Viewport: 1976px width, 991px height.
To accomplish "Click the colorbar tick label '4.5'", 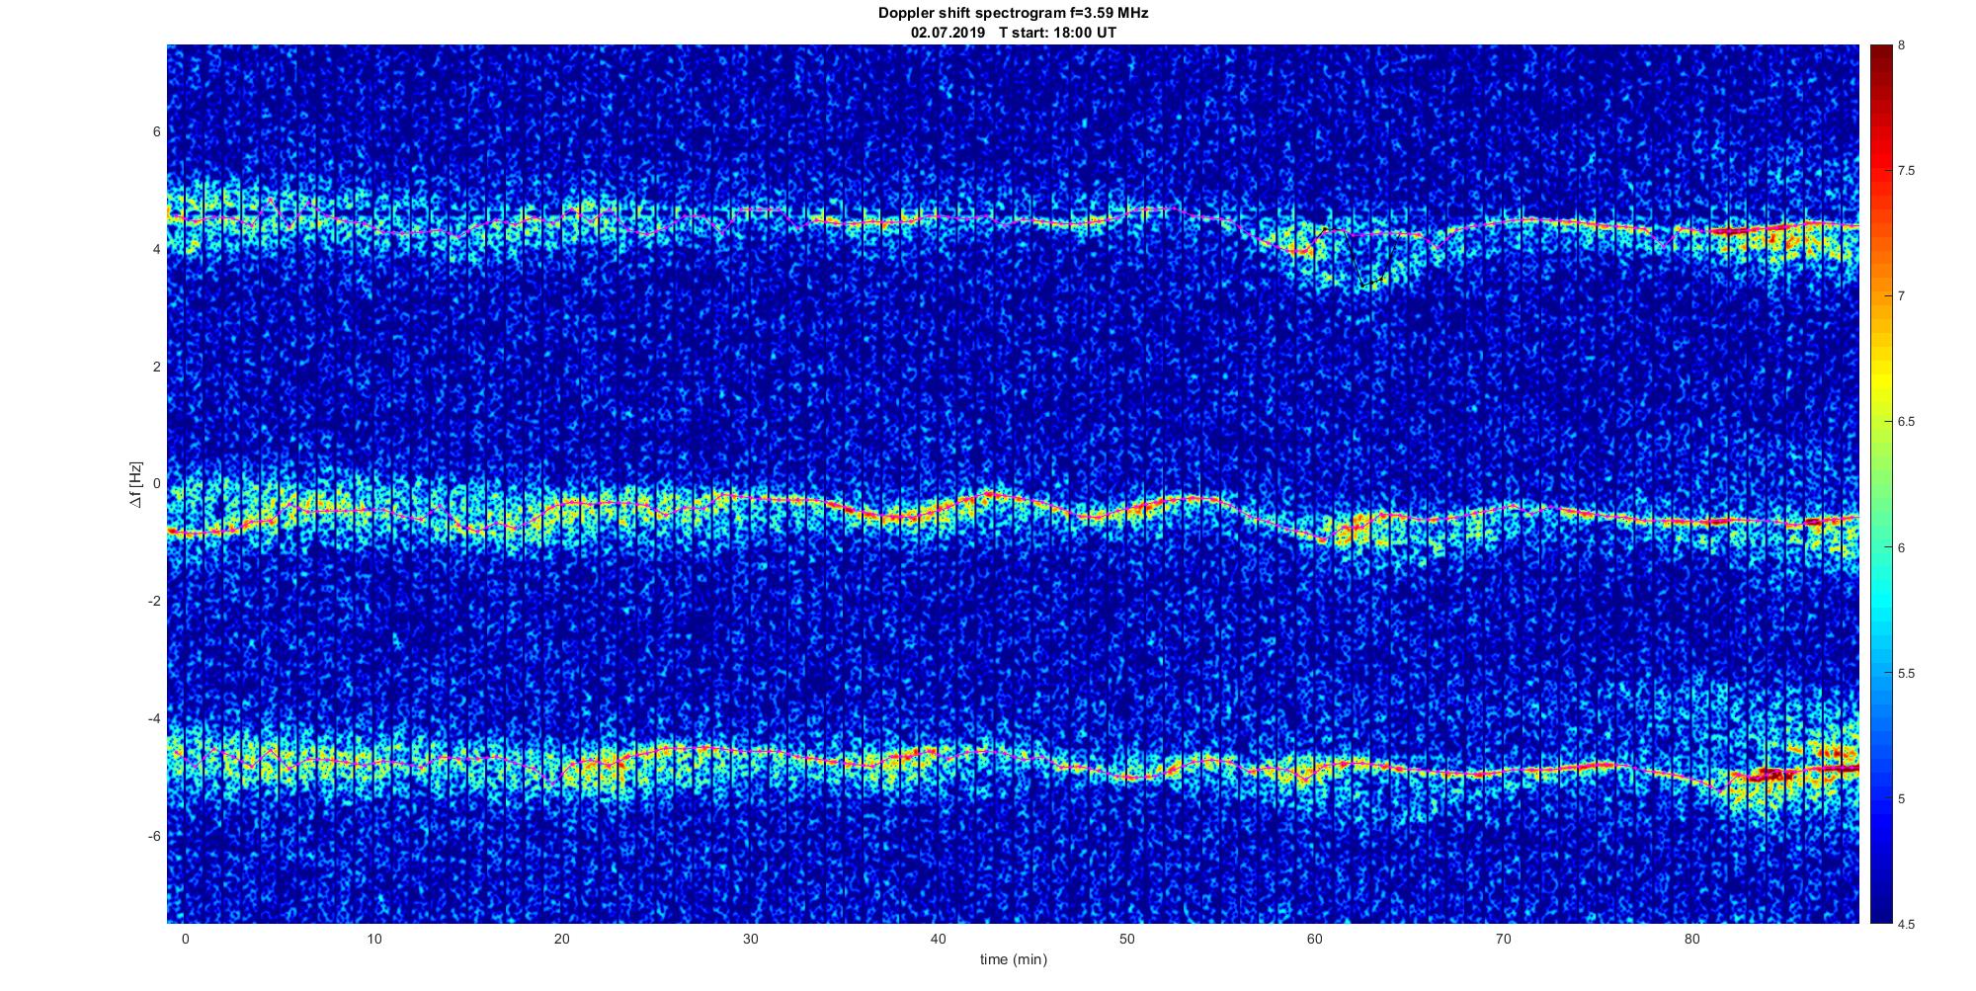I will pyautogui.click(x=1906, y=924).
